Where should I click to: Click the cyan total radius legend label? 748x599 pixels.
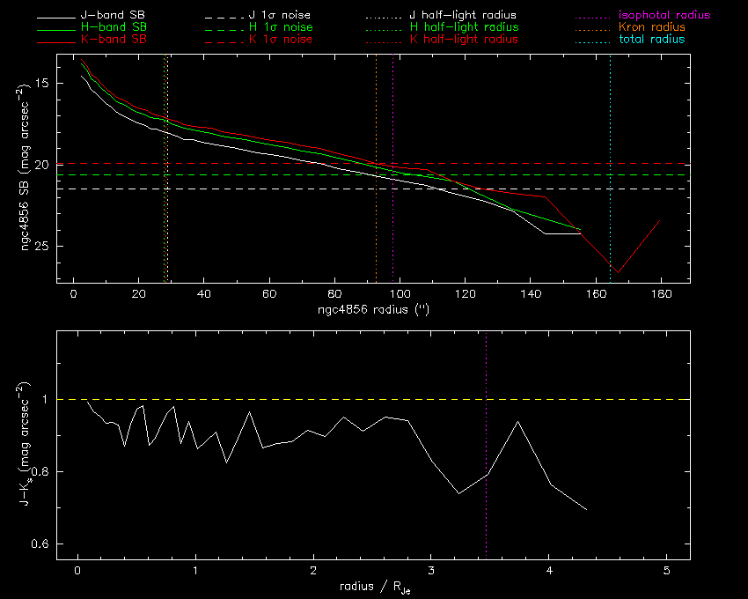[x=651, y=40]
